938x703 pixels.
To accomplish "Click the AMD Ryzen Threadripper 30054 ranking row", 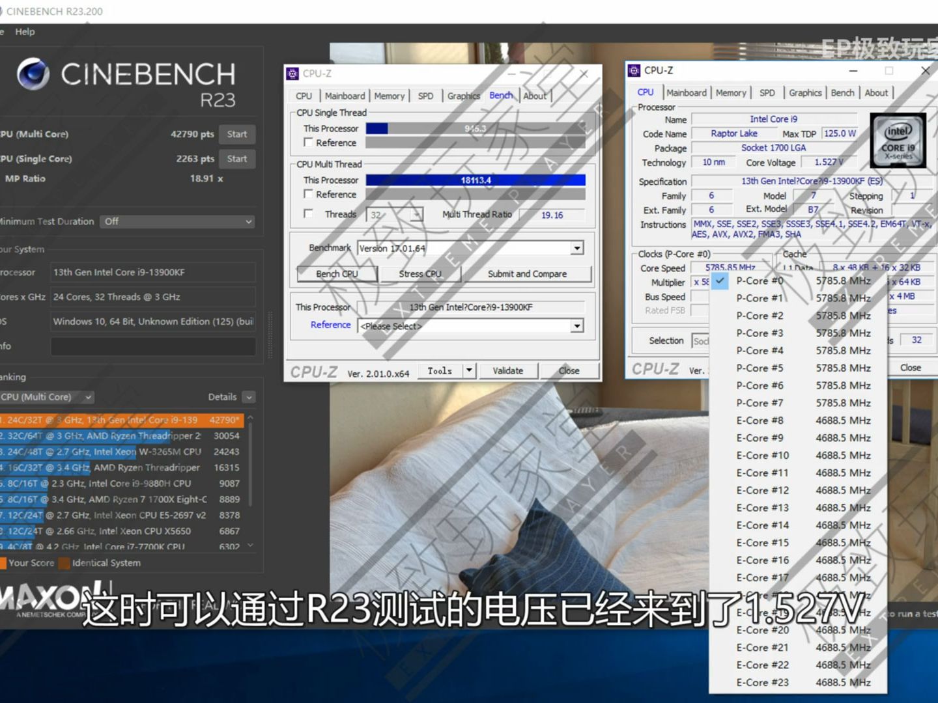I will [x=122, y=436].
